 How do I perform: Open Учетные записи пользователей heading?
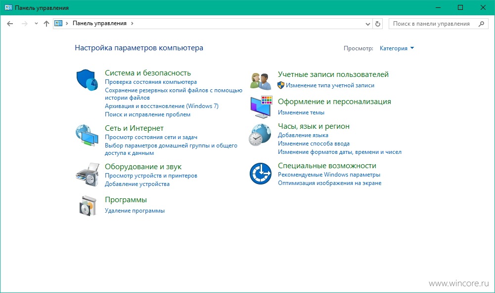(x=333, y=74)
